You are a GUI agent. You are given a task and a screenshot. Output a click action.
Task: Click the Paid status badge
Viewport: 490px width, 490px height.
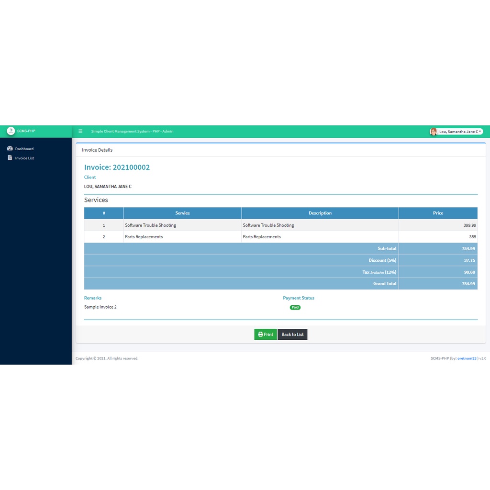pos(295,307)
